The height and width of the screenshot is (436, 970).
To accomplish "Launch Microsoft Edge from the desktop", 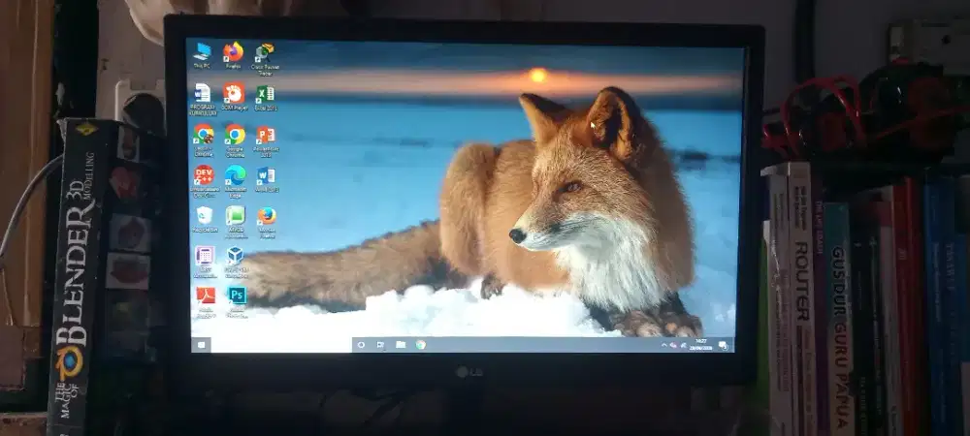I will [234, 176].
